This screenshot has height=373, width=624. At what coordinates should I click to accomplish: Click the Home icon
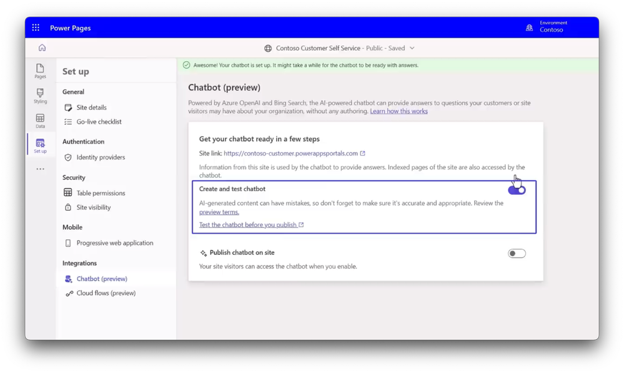pyautogui.click(x=42, y=47)
